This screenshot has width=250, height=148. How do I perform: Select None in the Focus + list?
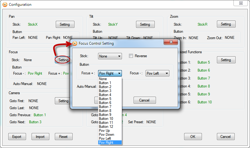pyautogui.click(x=110, y=79)
